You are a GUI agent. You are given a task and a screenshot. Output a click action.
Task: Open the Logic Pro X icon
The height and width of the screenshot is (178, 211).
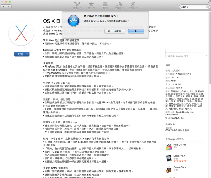pyautogui.click(x=169, y=158)
